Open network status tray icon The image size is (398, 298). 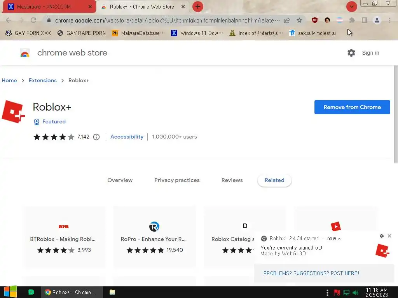(x=346, y=293)
